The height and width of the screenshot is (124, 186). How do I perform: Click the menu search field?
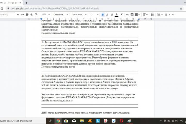7,14
